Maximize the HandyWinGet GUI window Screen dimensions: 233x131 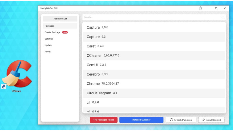point(216,8)
